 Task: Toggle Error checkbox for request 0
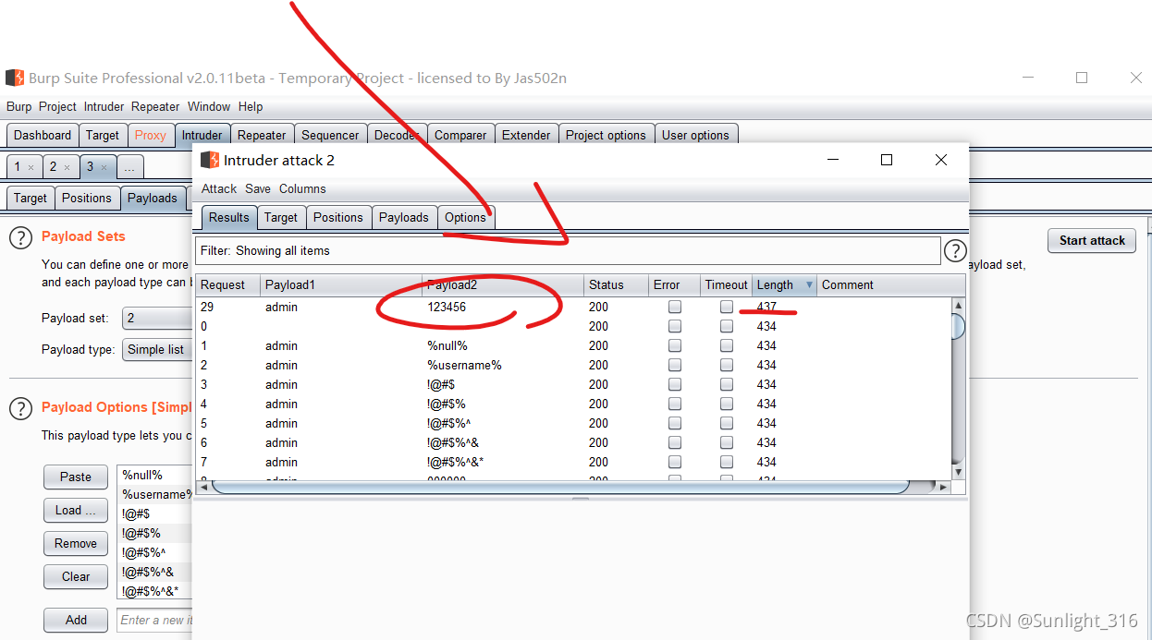tap(675, 326)
